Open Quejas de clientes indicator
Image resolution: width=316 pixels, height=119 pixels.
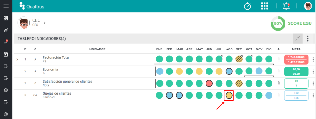(x=57, y=94)
